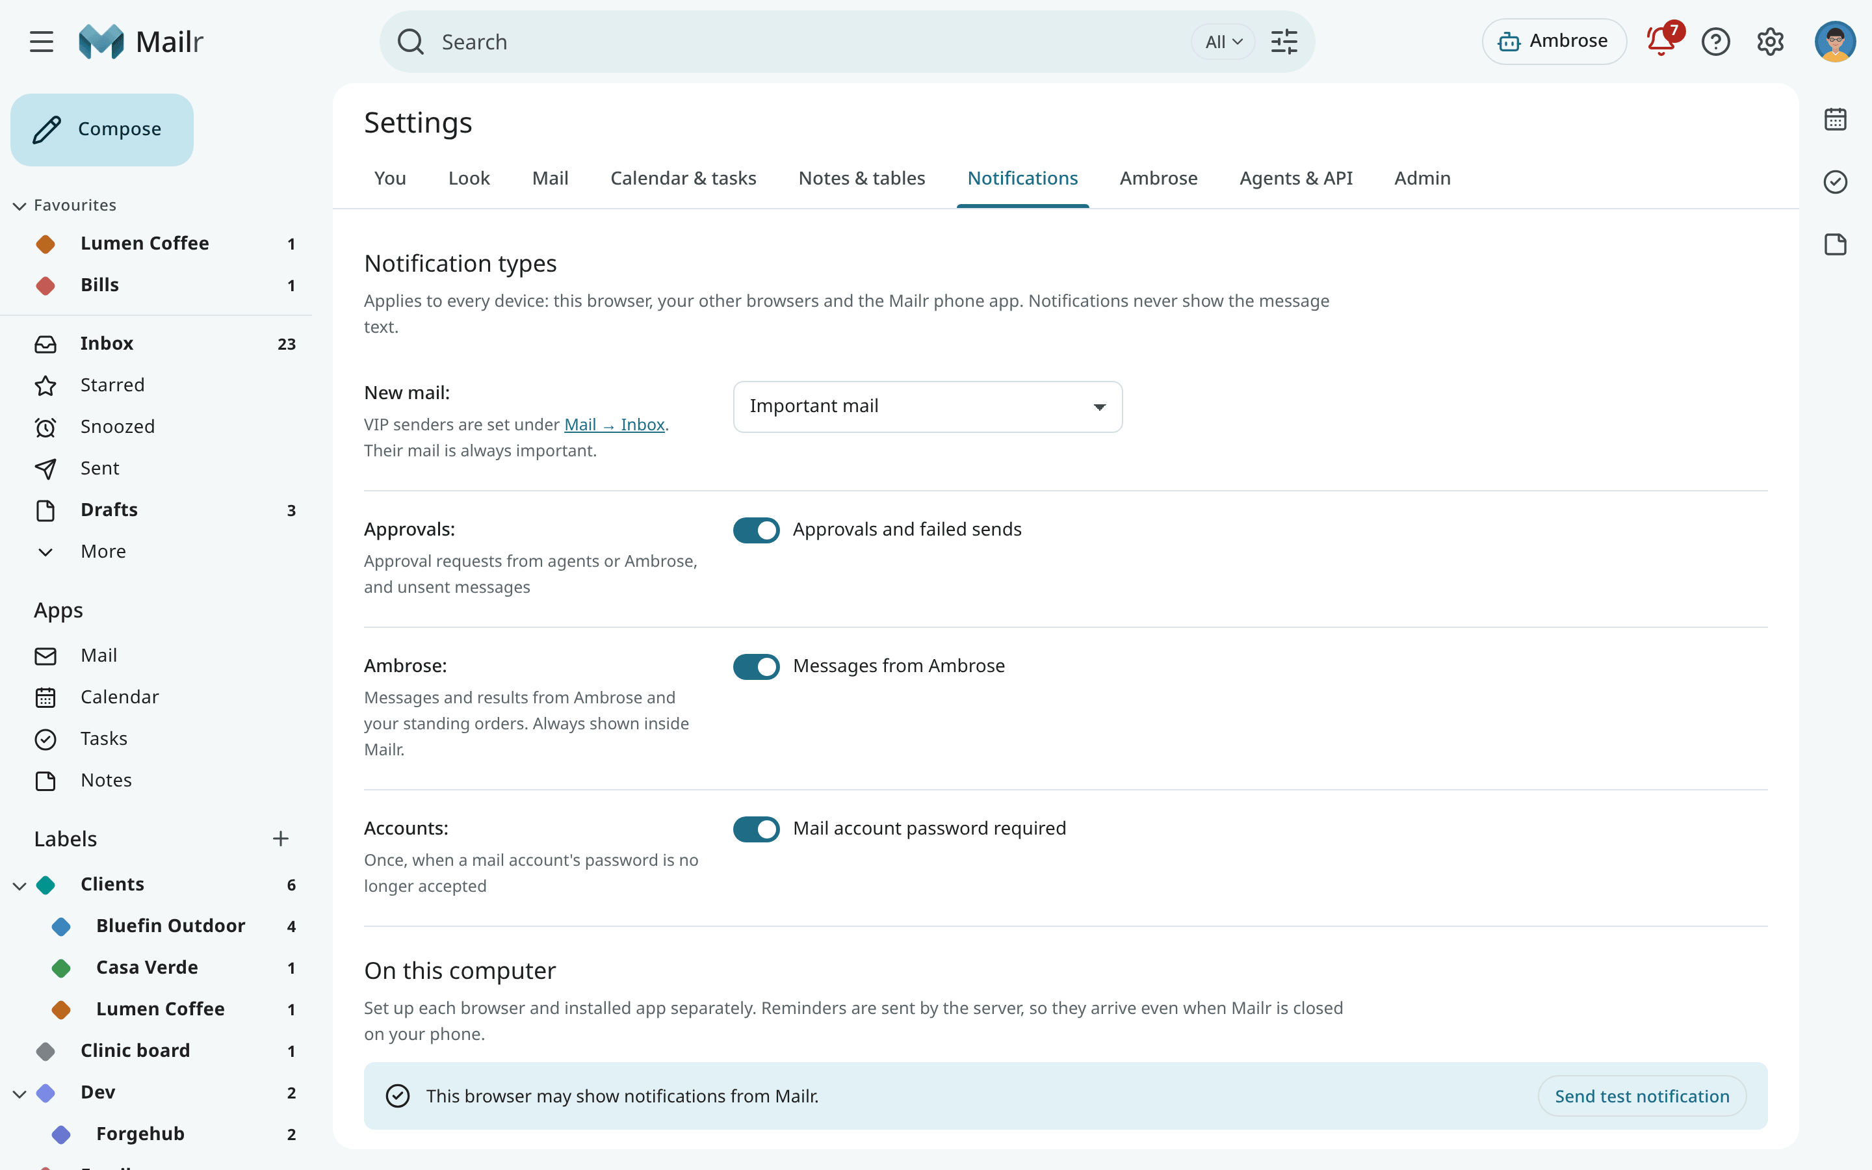Open the All search scope dropdown

(x=1223, y=42)
